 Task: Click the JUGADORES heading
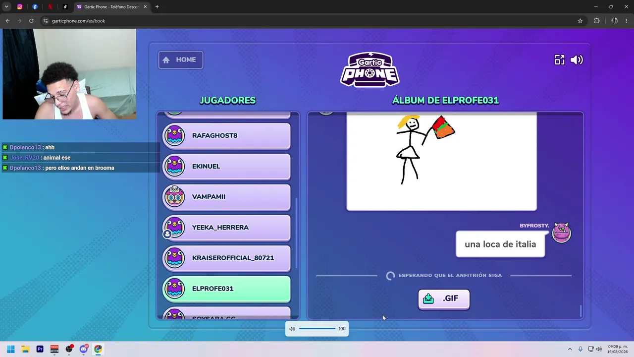pyautogui.click(x=228, y=100)
